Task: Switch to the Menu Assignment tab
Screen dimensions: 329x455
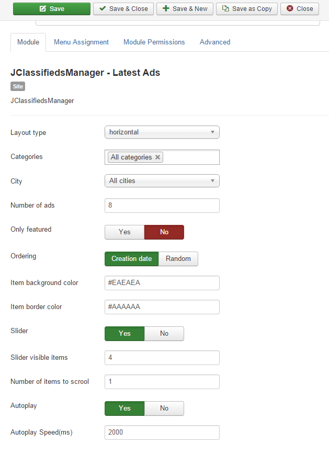Action: [81, 42]
